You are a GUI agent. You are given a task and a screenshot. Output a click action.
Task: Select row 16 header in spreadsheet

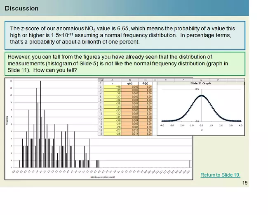pyautogui.click(x=100, y=134)
